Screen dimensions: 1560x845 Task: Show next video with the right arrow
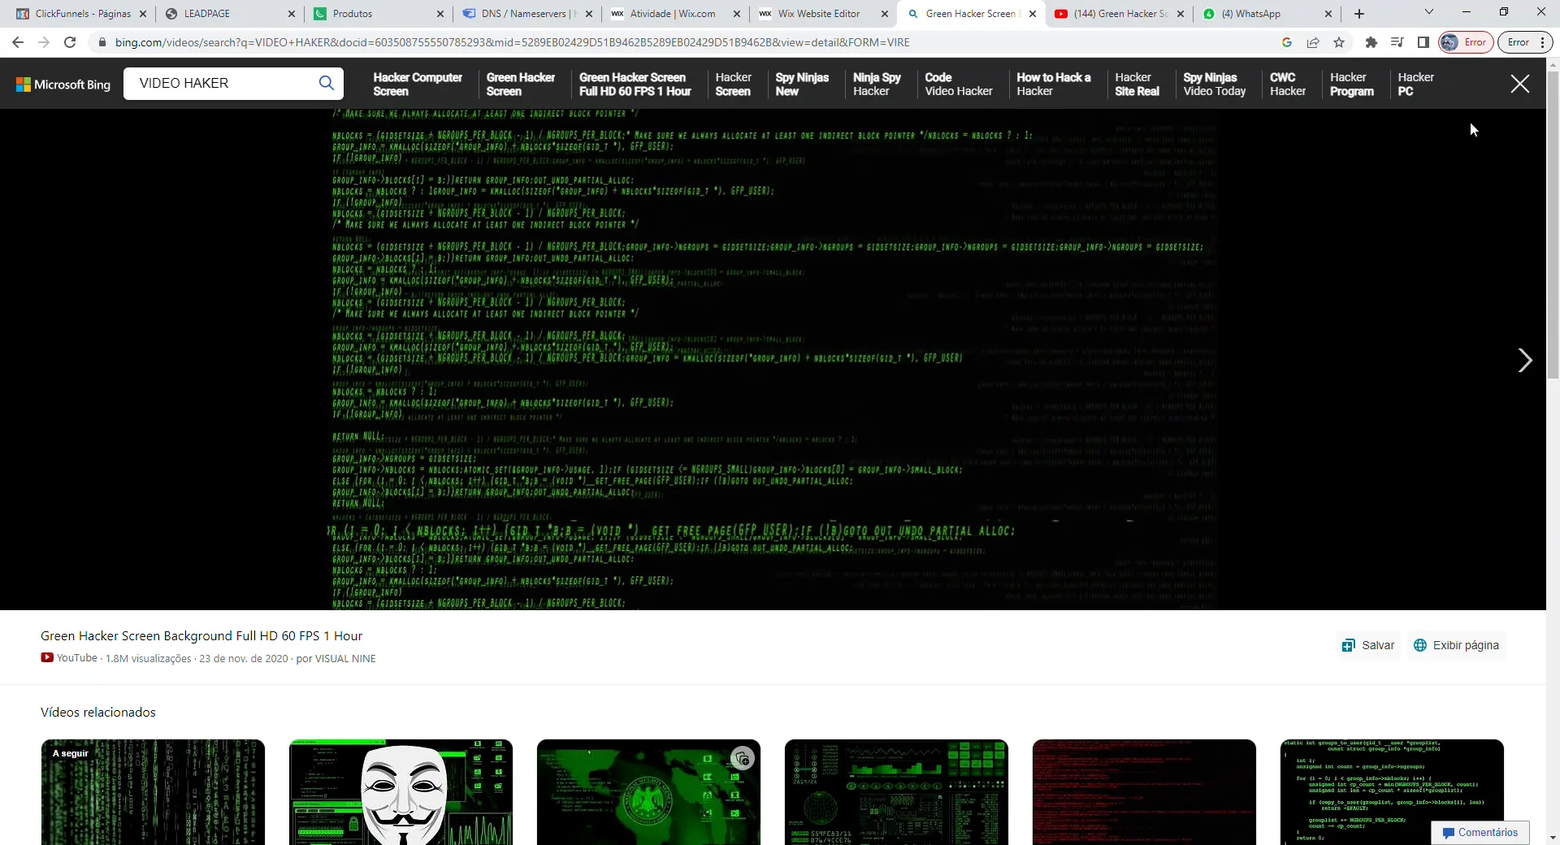[1526, 361]
